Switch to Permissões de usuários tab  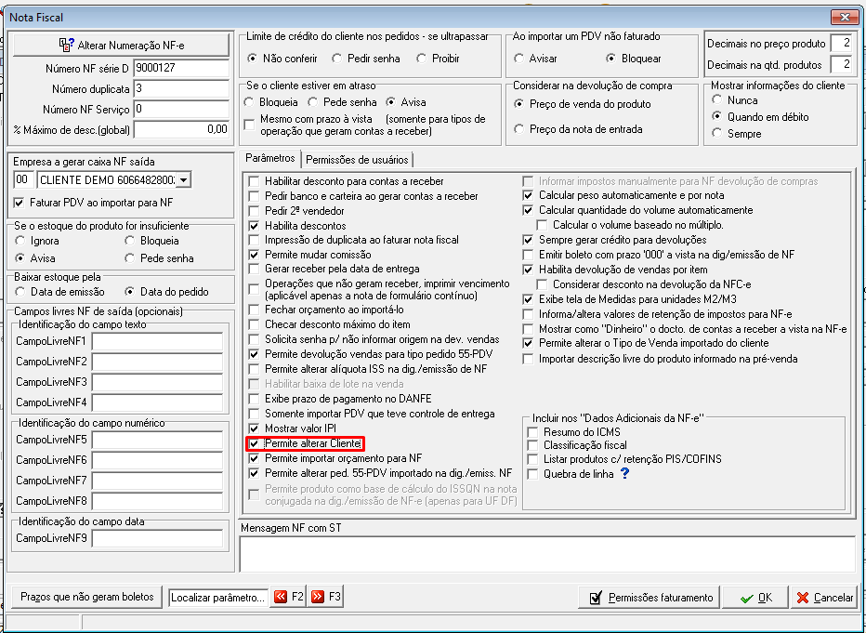pyautogui.click(x=357, y=160)
